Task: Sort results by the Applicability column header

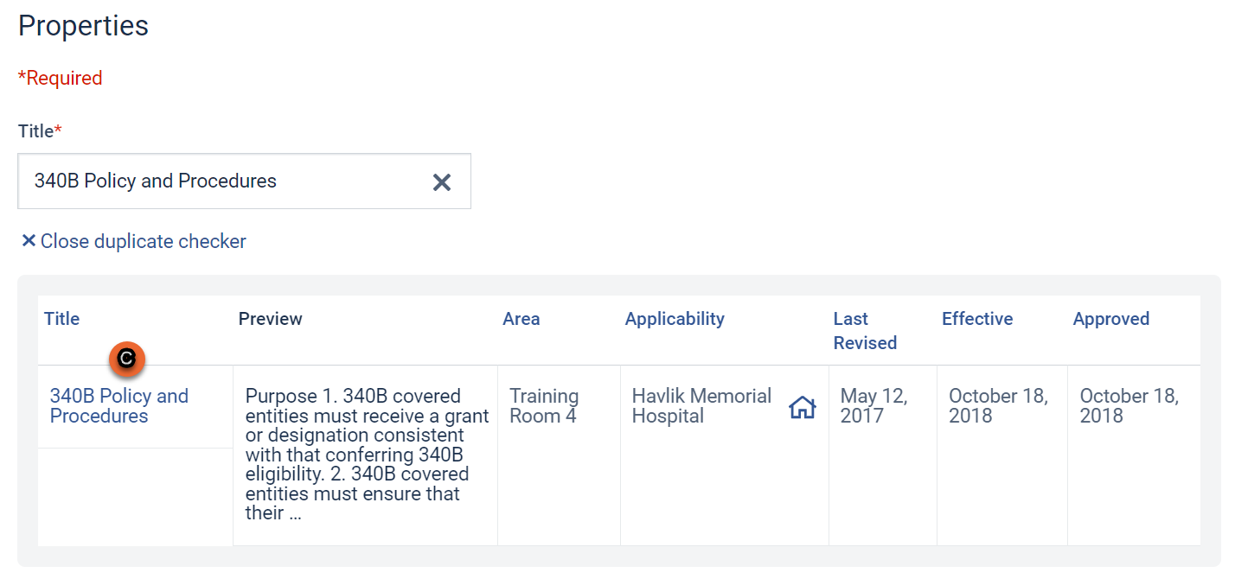Action: point(675,319)
